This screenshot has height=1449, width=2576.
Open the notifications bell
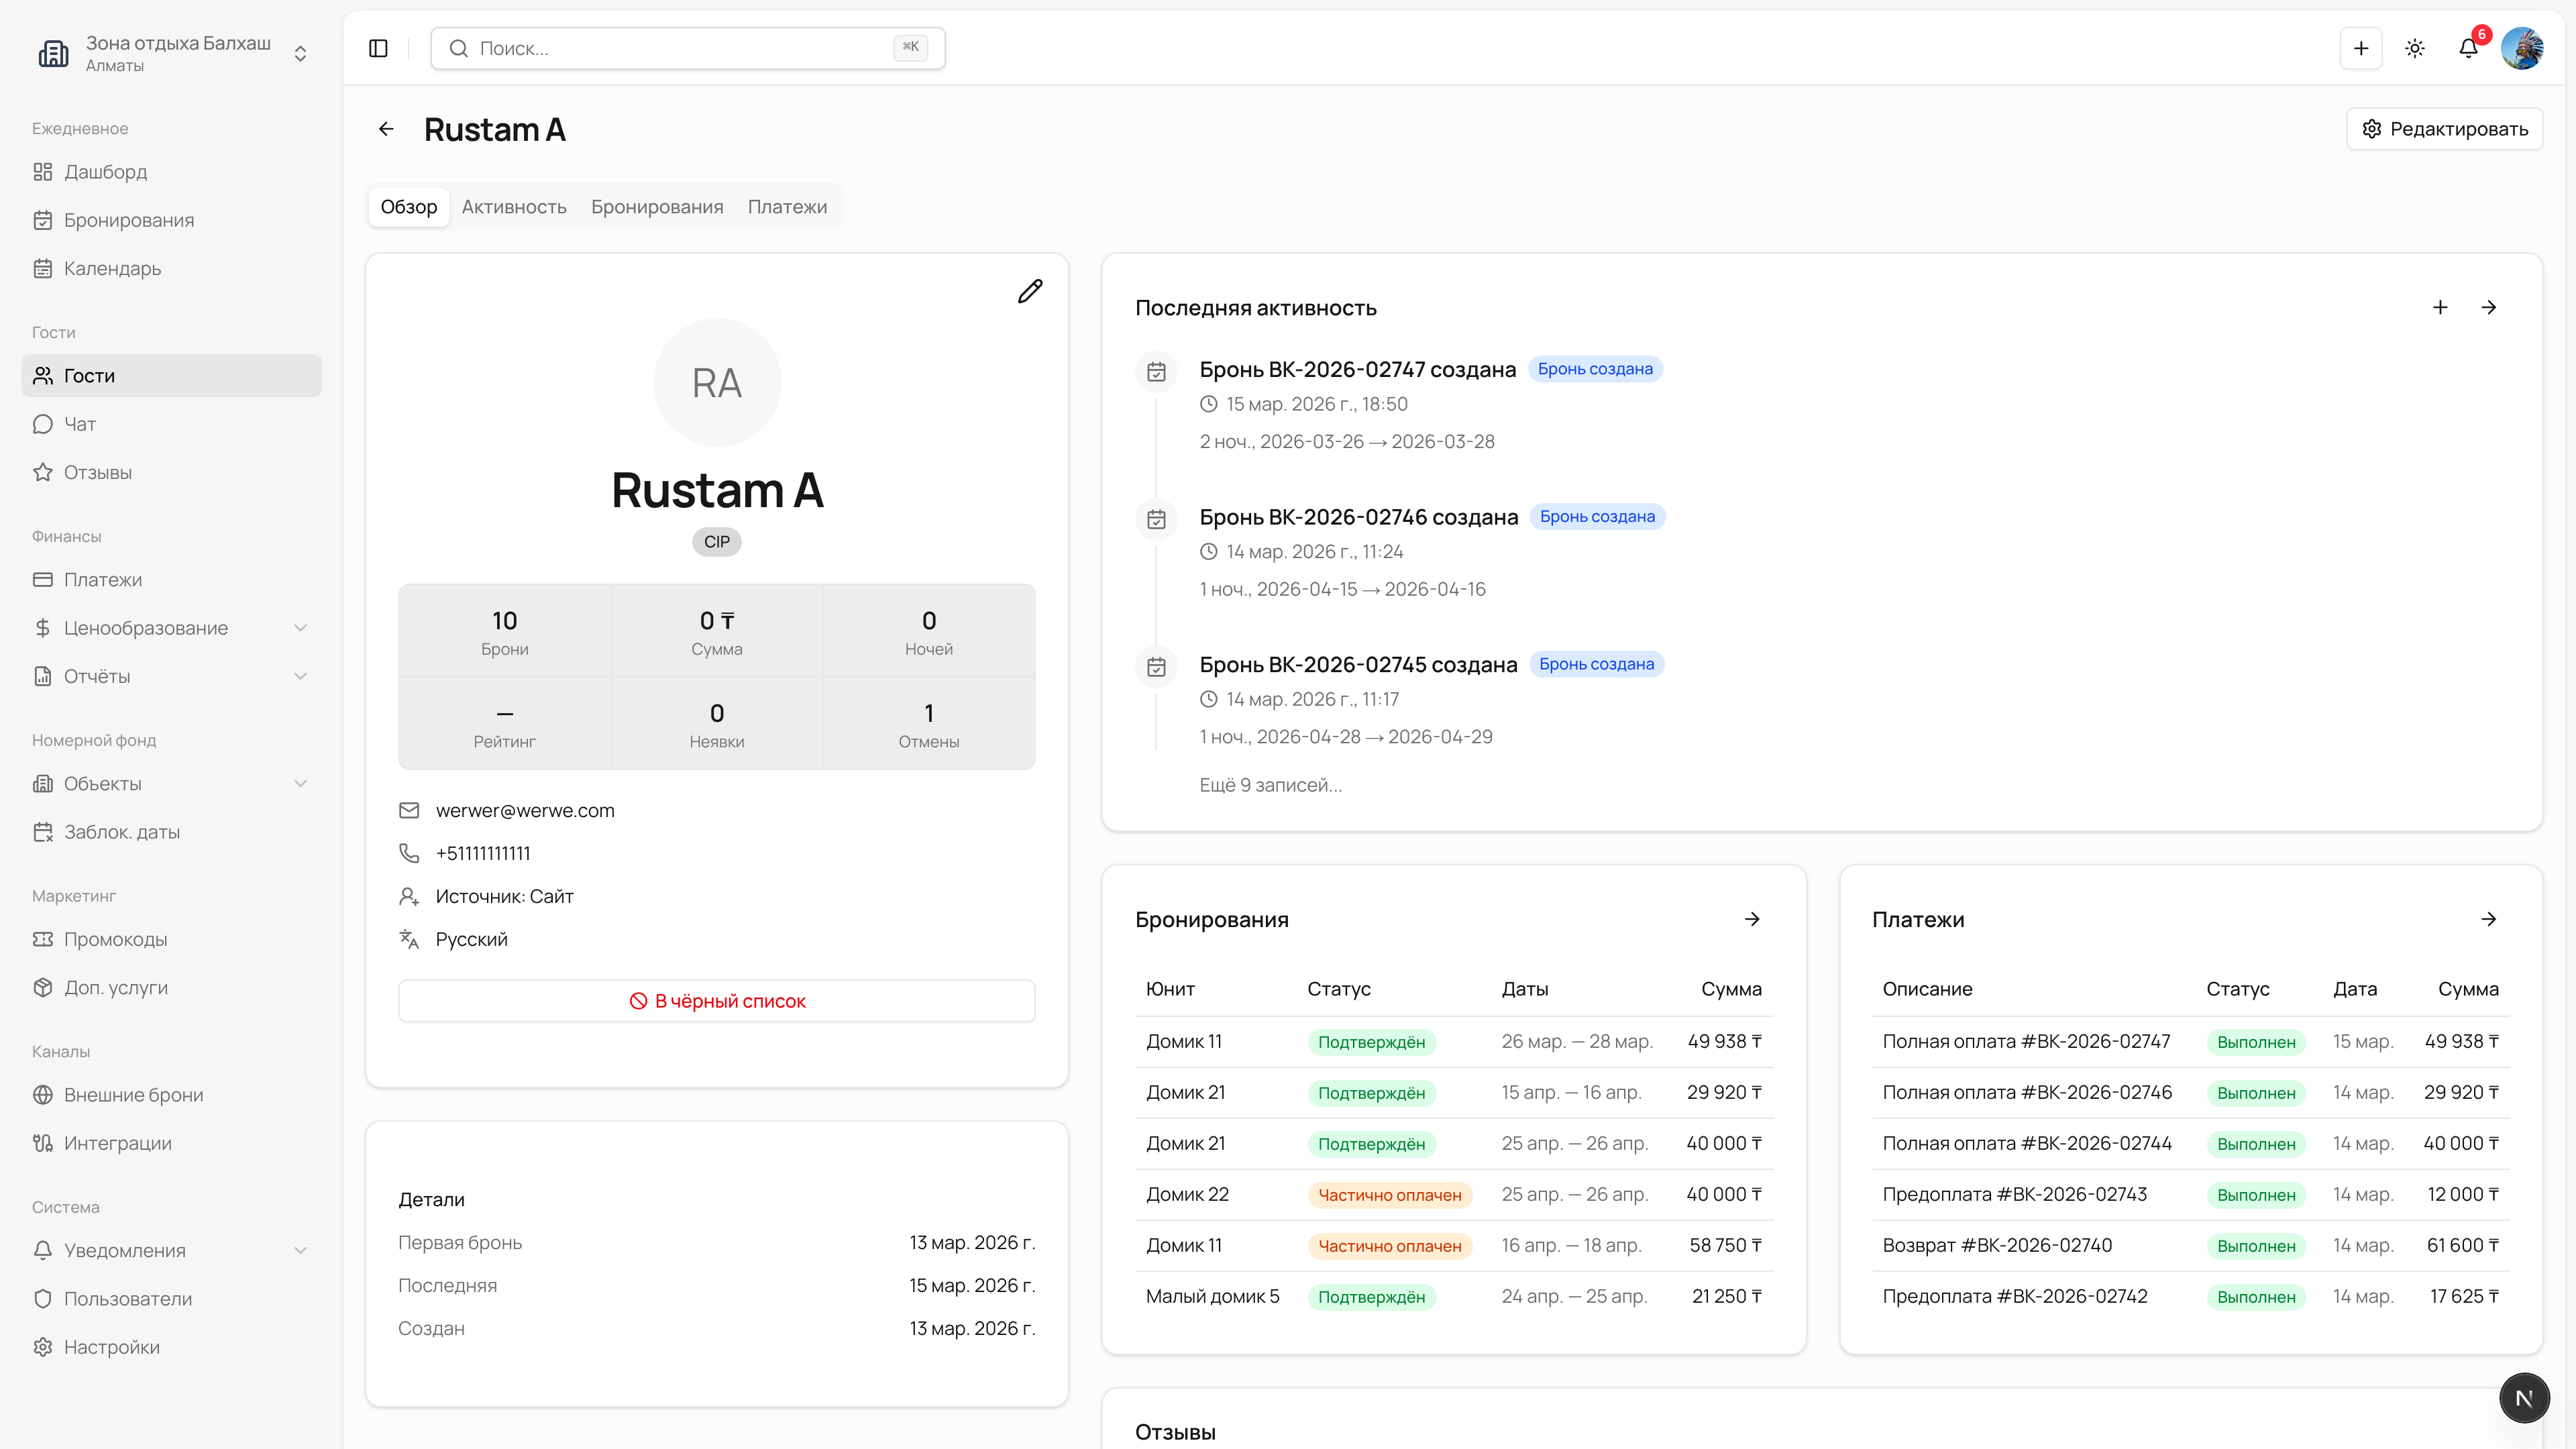[x=2468, y=48]
